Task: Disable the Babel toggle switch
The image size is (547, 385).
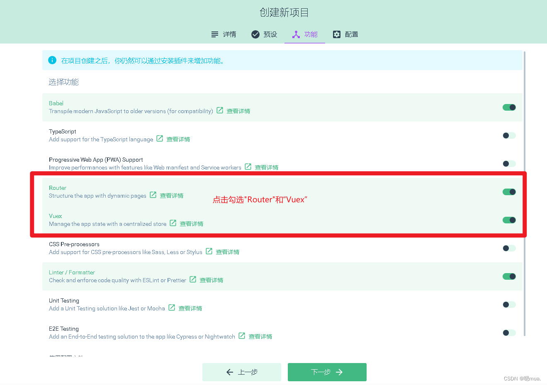Action: pyautogui.click(x=509, y=107)
